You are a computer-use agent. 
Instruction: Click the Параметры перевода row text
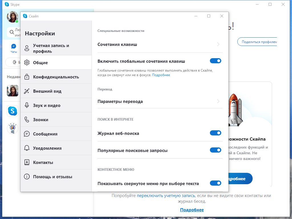[120, 102]
